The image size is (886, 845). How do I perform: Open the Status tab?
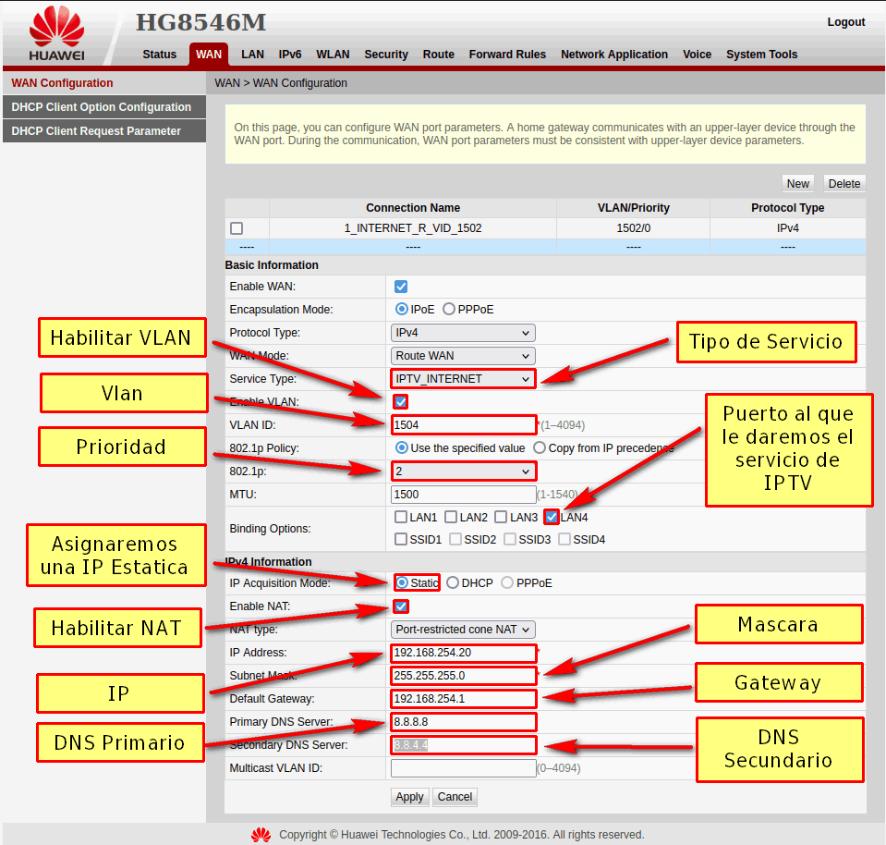tap(159, 55)
